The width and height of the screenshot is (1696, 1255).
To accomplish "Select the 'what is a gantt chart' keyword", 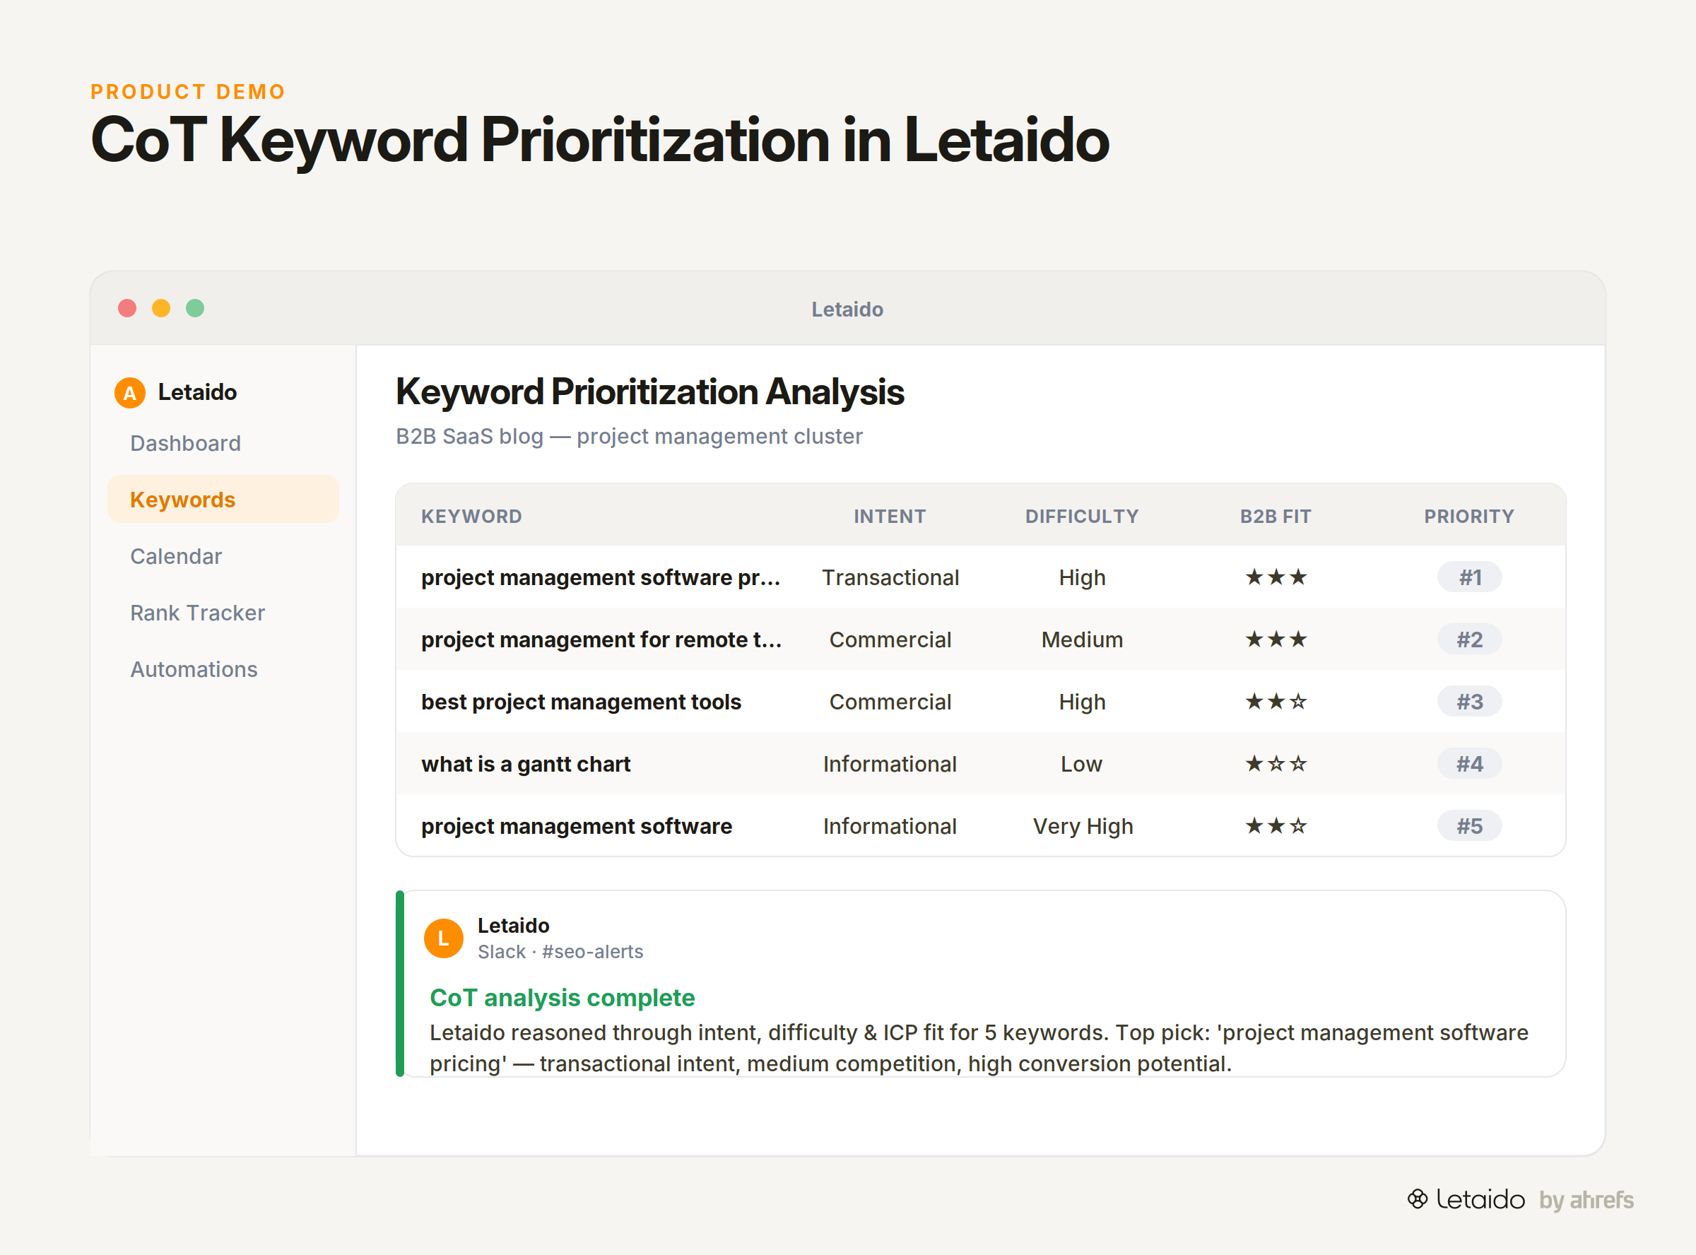I will pyautogui.click(x=526, y=765).
